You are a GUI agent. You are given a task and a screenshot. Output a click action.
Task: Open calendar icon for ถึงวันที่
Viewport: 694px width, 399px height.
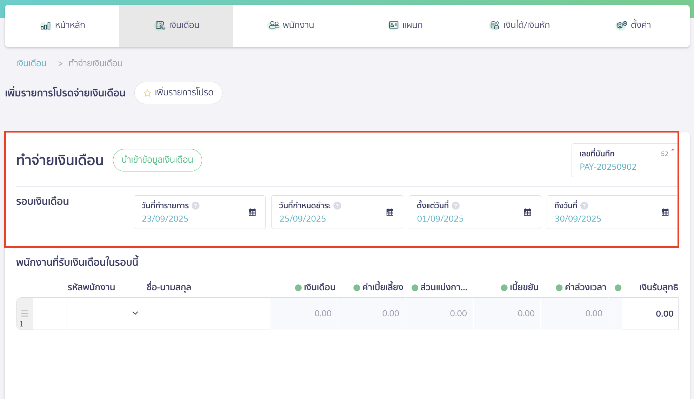click(665, 212)
